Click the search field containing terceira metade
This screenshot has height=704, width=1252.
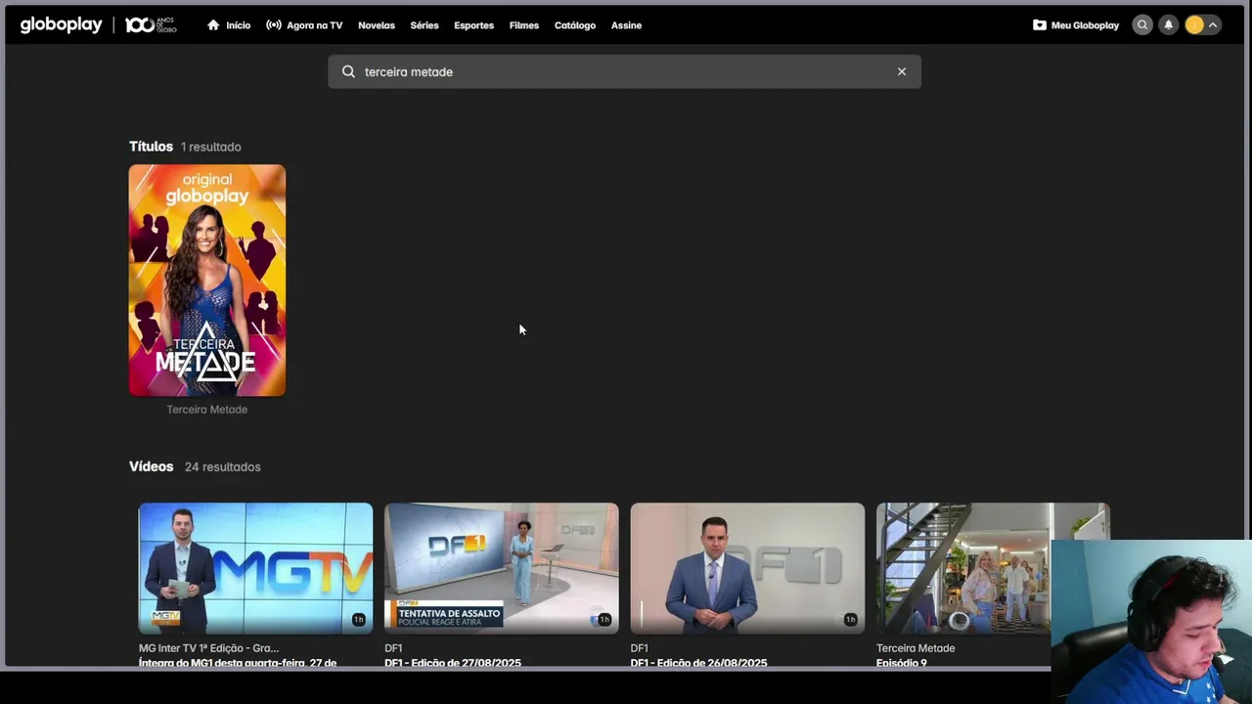coord(624,71)
